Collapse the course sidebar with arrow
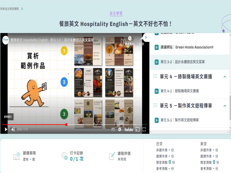The height and width of the screenshot is (173, 231). [146, 37]
